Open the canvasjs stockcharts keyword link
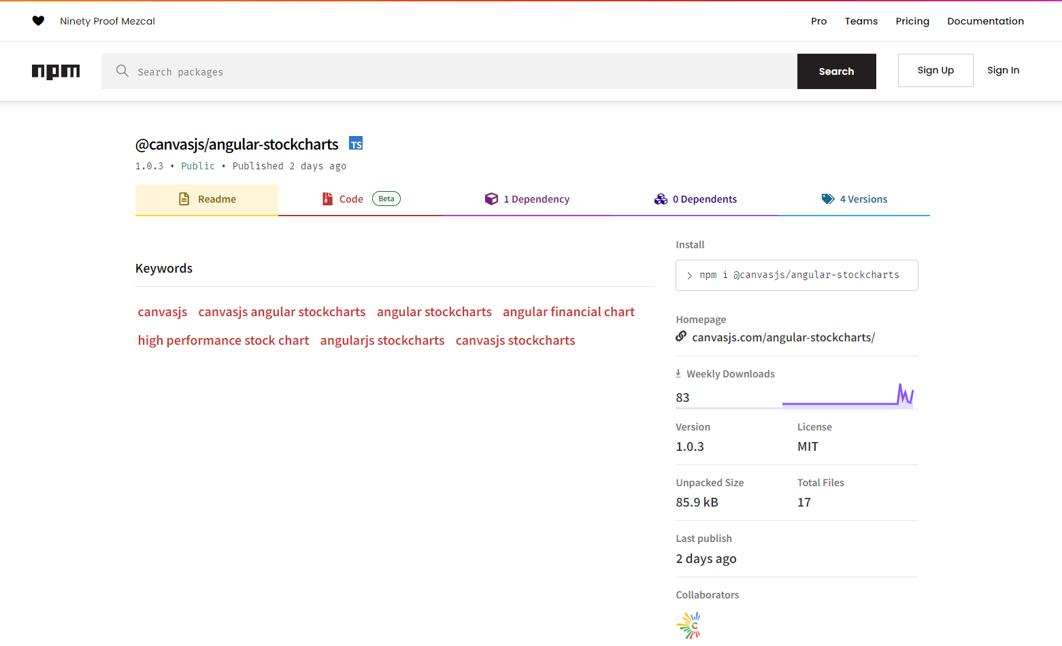 click(516, 341)
